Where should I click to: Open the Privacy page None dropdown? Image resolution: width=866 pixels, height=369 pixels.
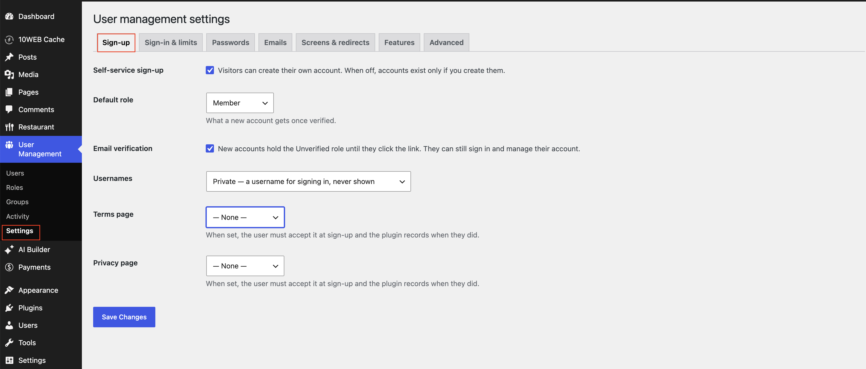point(245,266)
